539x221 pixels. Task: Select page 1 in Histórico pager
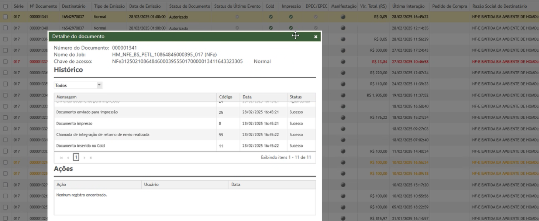tap(76, 157)
